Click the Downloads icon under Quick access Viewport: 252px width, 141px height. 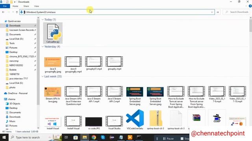click(x=7, y=25)
